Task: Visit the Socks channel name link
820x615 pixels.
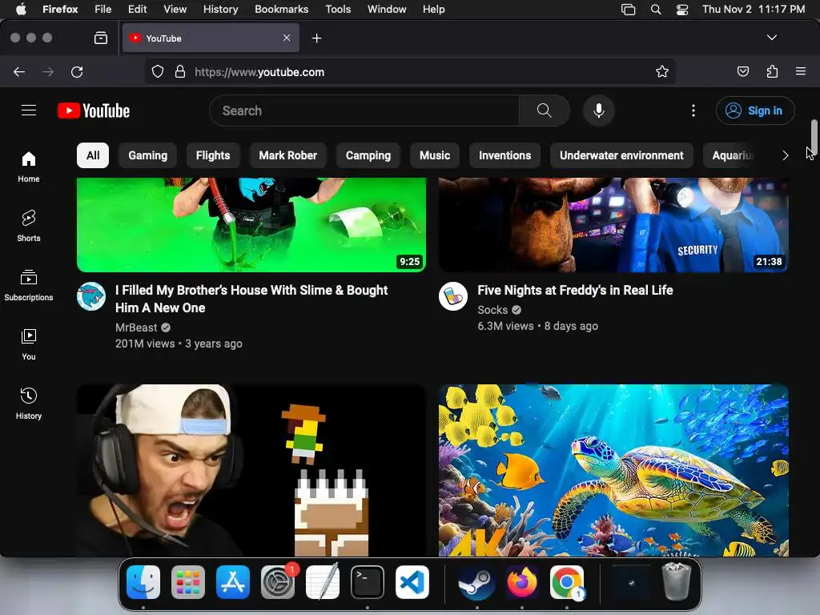Action: [492, 310]
